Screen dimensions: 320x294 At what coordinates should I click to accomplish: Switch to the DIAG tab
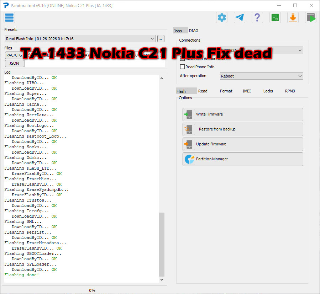coord(194,31)
